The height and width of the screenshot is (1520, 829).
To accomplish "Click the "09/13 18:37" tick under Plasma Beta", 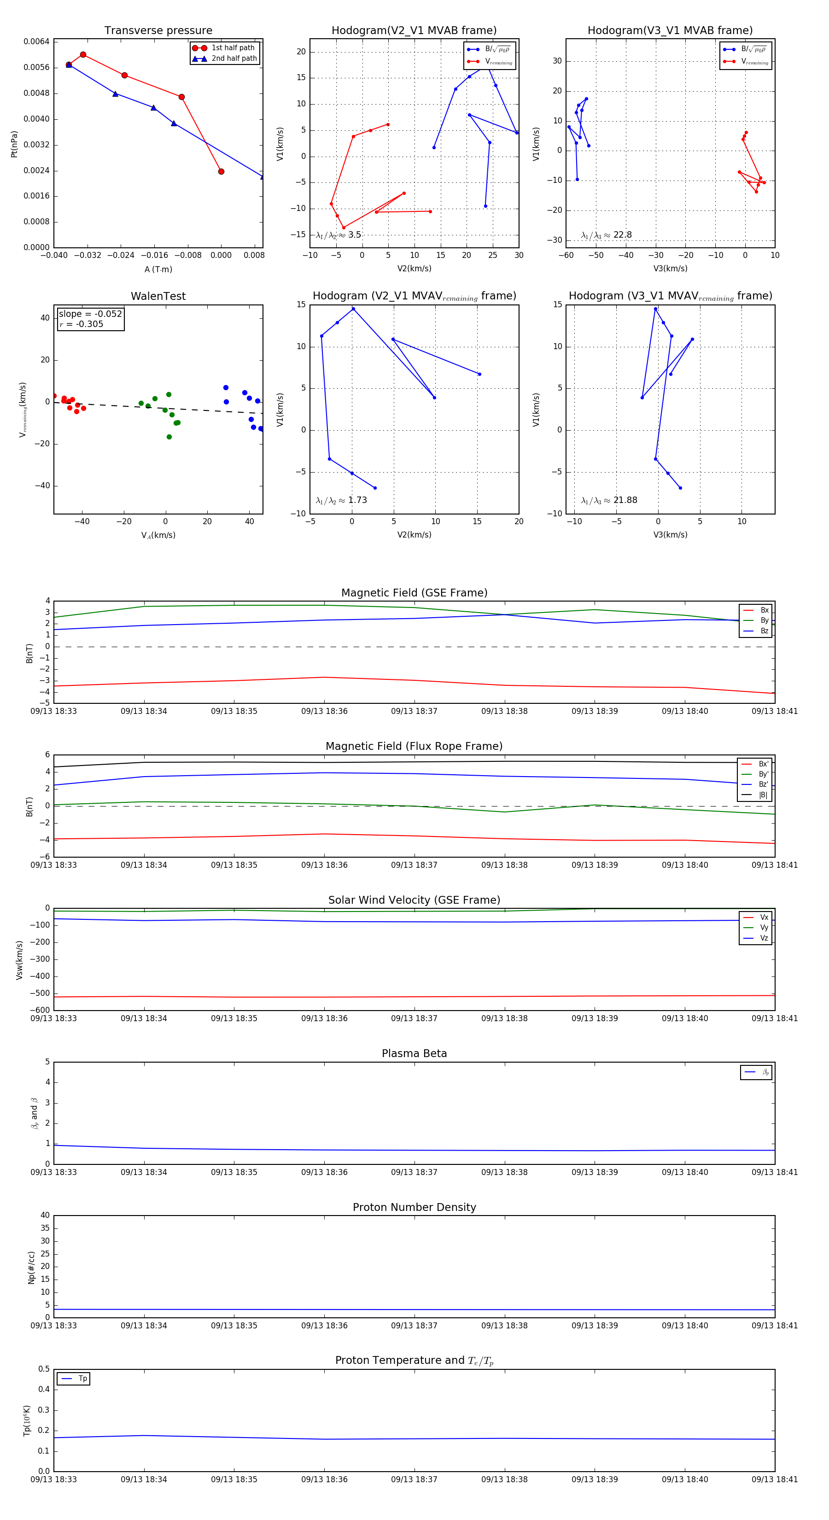I will (x=414, y=1172).
